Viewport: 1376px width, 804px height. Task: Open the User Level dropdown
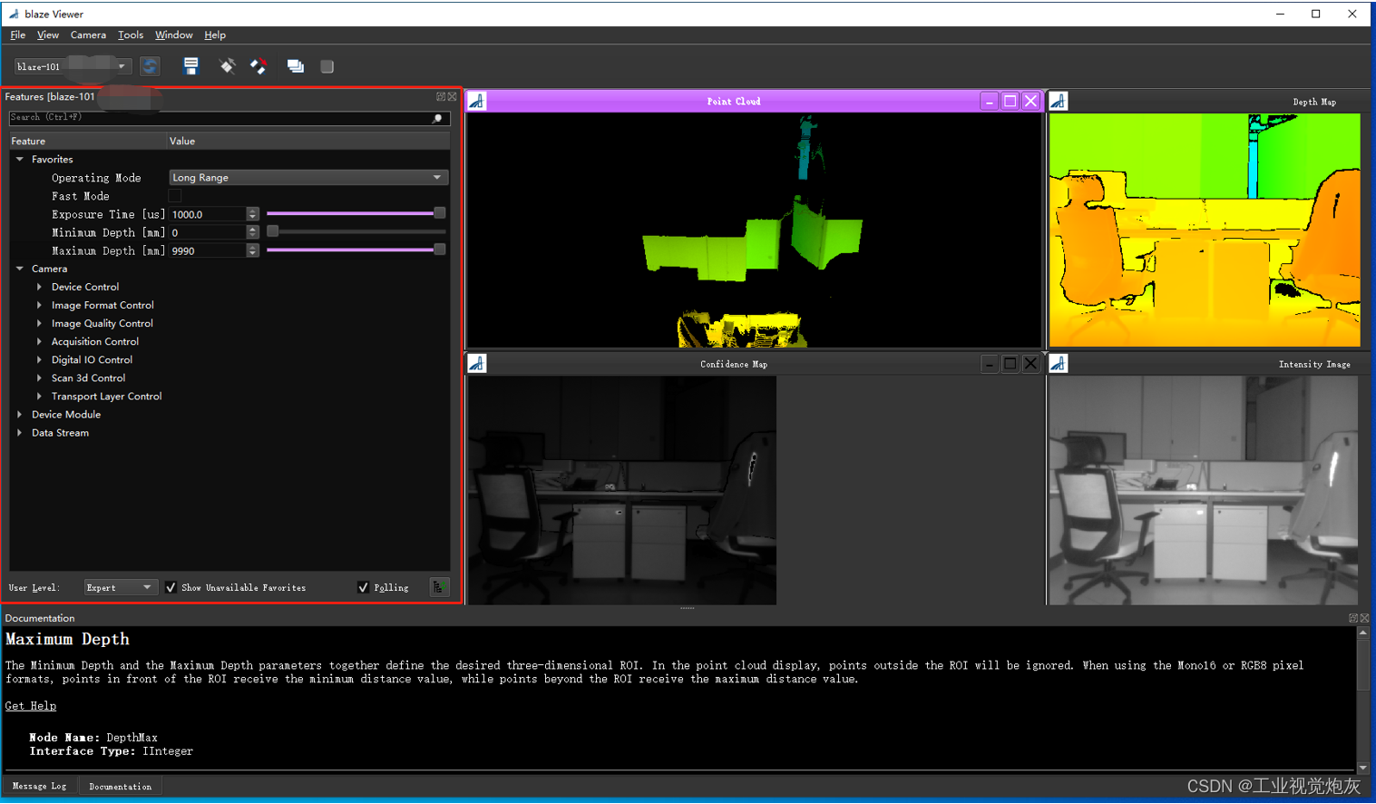(120, 587)
